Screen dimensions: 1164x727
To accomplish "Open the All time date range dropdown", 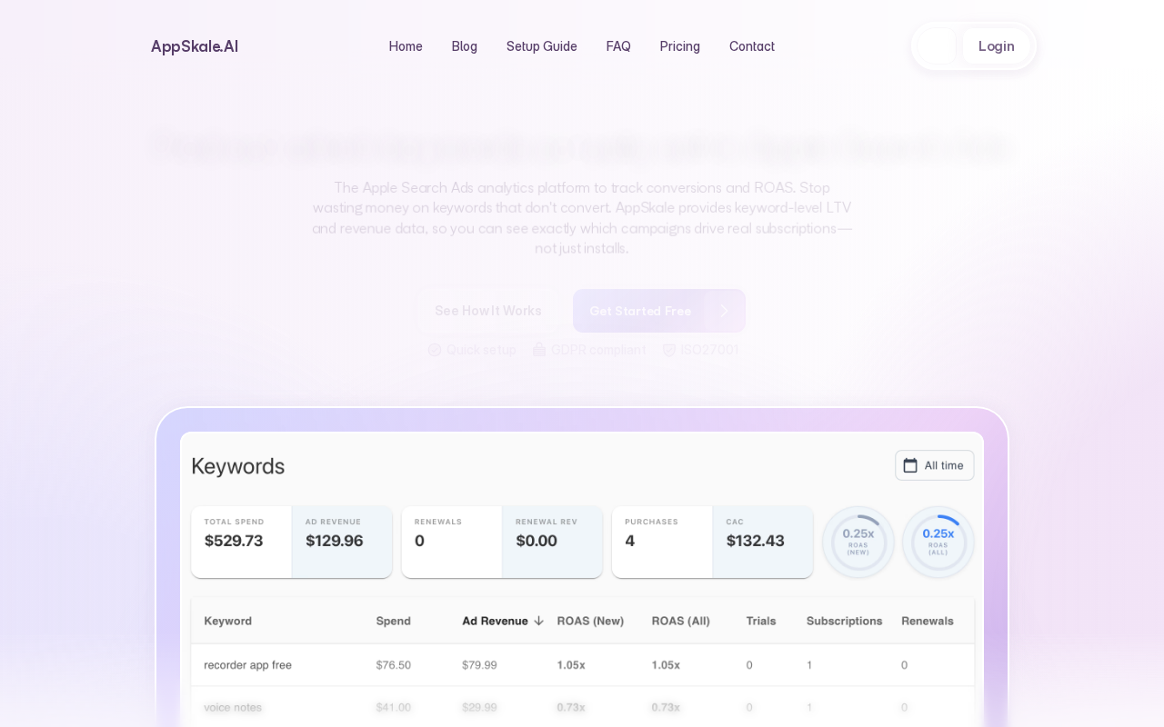I will click(935, 465).
